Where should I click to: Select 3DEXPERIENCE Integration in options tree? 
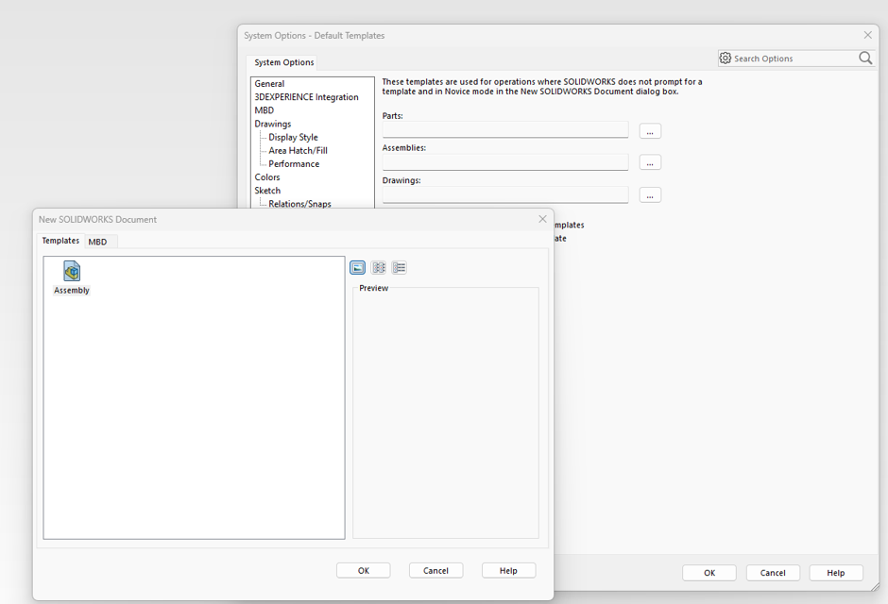pyautogui.click(x=306, y=97)
